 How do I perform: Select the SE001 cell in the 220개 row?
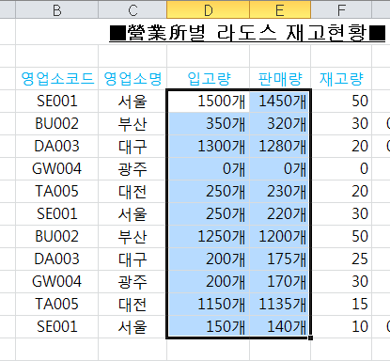coord(57,213)
